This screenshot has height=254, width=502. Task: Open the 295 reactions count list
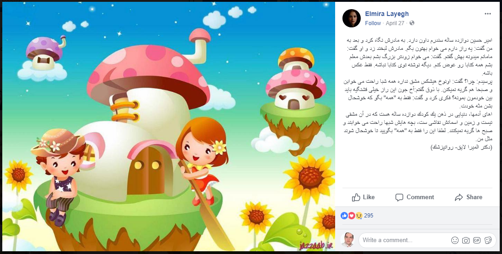368,216
